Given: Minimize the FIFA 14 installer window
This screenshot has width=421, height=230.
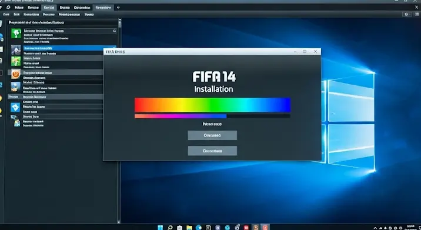Looking at the screenshot, I should tap(295, 52).
